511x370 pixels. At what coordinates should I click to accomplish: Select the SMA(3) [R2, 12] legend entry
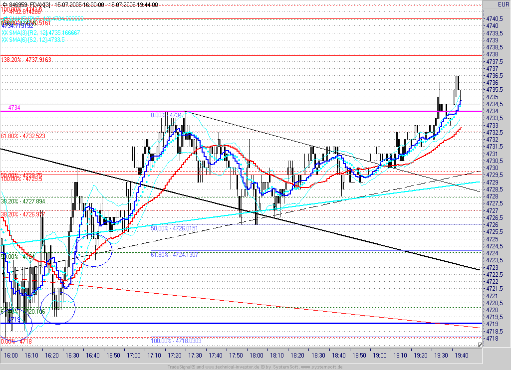(x=41, y=33)
